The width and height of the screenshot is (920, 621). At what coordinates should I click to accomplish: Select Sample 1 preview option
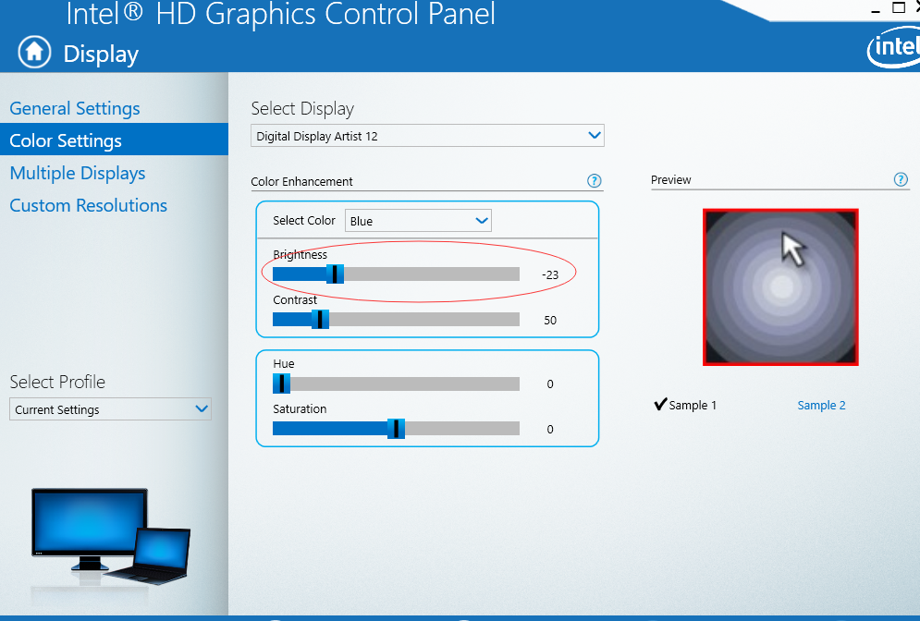point(685,405)
